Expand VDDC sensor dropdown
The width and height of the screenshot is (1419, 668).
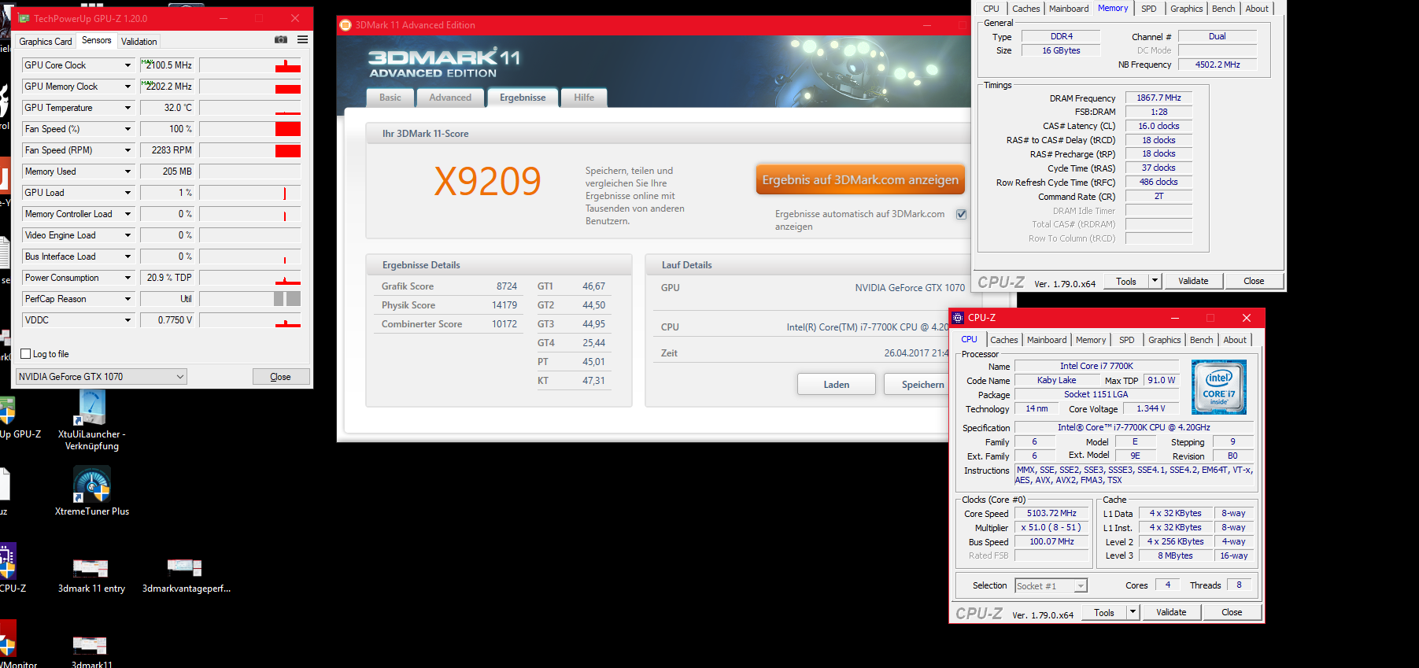[127, 320]
